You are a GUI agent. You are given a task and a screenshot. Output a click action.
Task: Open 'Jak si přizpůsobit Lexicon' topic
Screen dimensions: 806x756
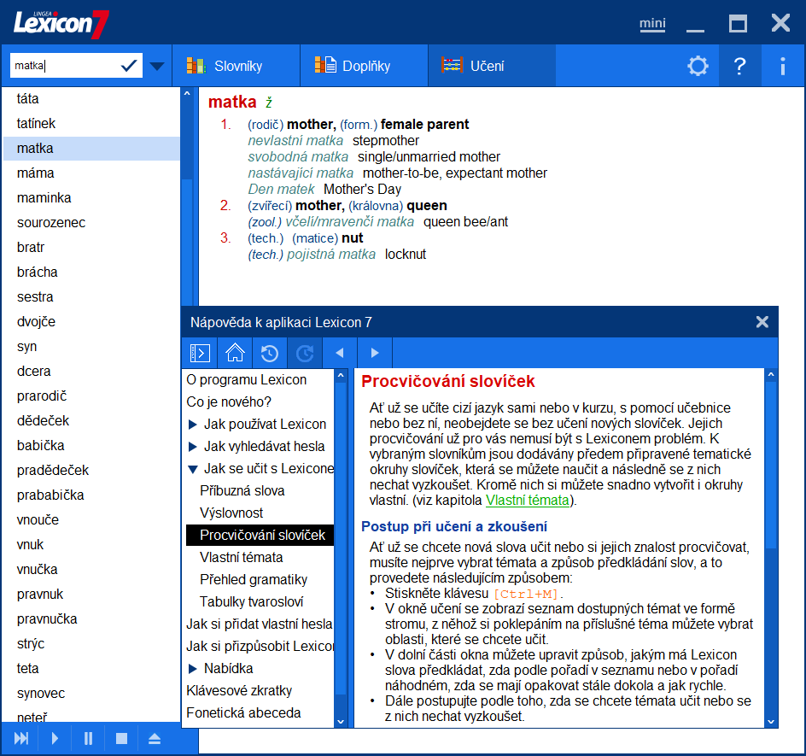260,646
